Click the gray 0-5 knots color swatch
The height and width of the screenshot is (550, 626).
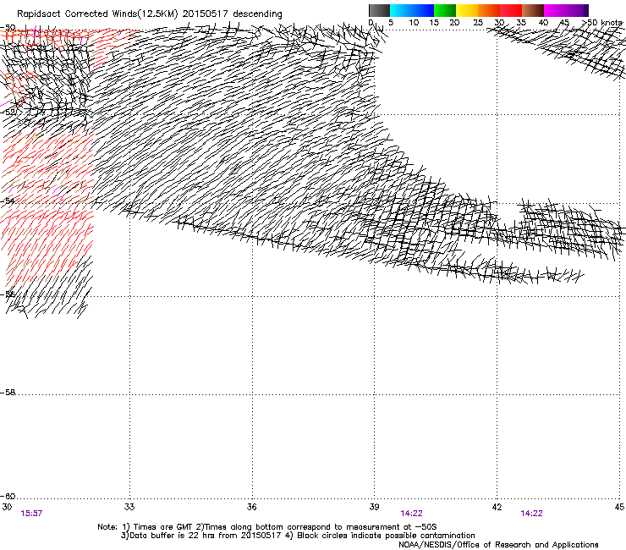click(379, 10)
